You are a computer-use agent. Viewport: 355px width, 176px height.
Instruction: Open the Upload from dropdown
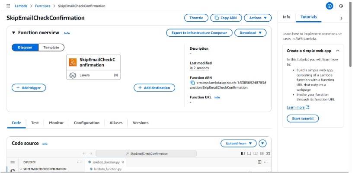(239, 144)
